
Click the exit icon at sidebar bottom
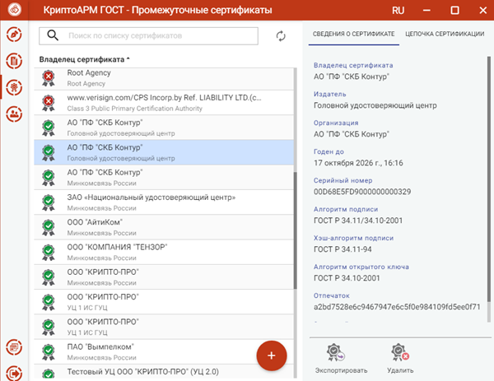click(x=14, y=374)
